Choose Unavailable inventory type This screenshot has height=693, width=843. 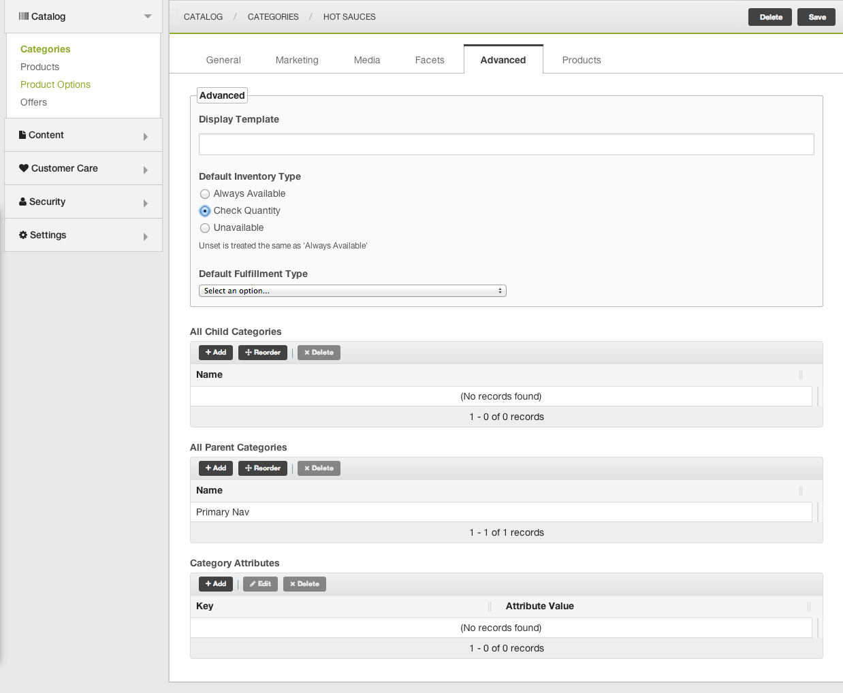(205, 228)
